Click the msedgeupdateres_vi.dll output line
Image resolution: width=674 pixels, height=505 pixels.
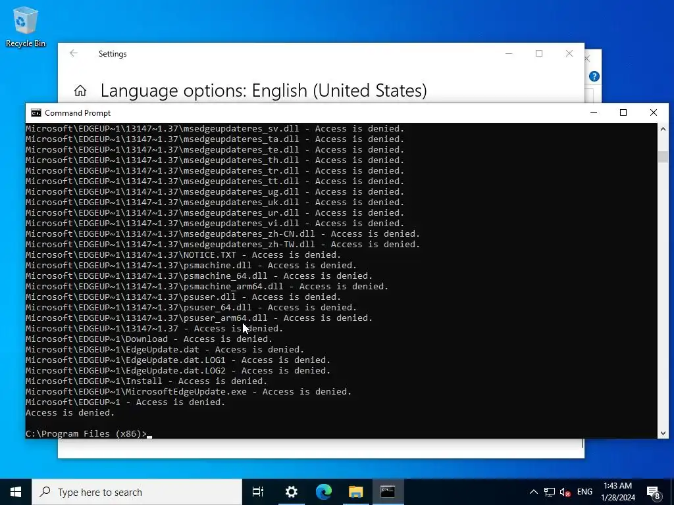pyautogui.click(x=215, y=224)
